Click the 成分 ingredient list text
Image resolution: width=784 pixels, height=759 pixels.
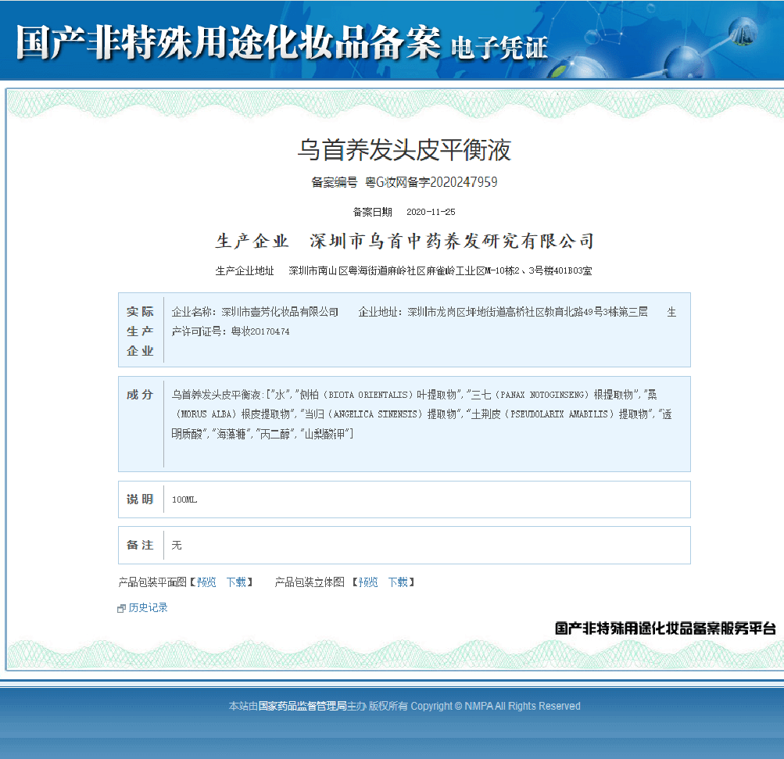421,414
